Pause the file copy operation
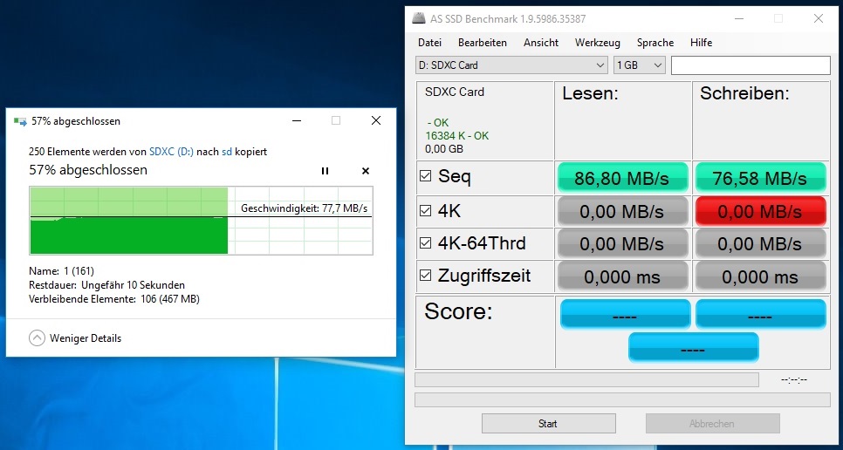Image resolution: width=843 pixels, height=450 pixels. (x=326, y=171)
